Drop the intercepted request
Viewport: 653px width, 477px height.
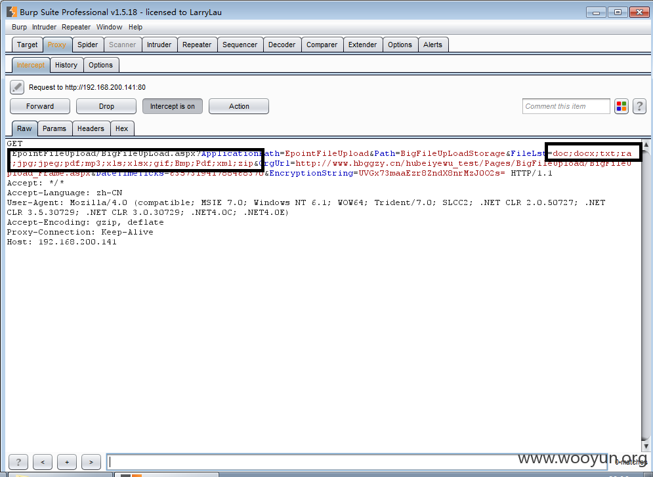(106, 106)
